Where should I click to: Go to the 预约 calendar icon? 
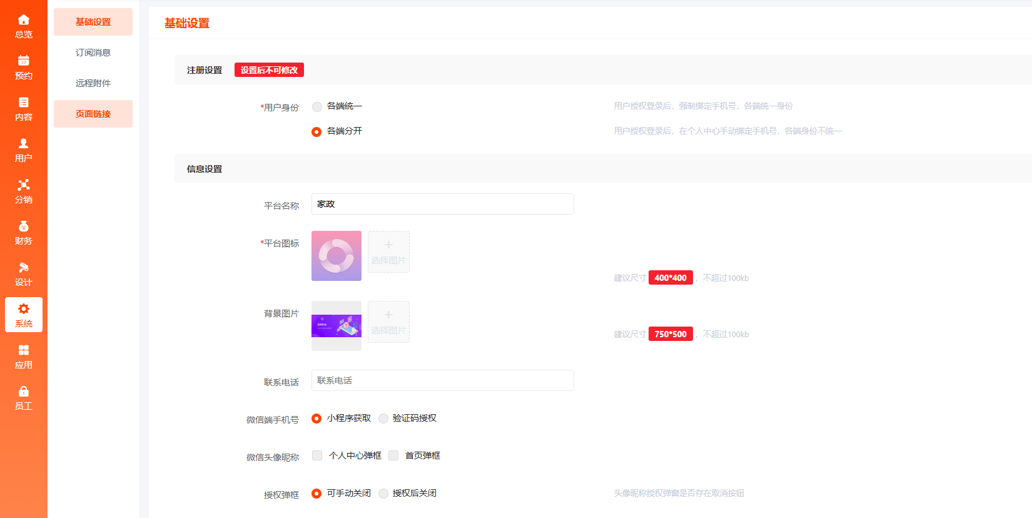click(x=24, y=61)
